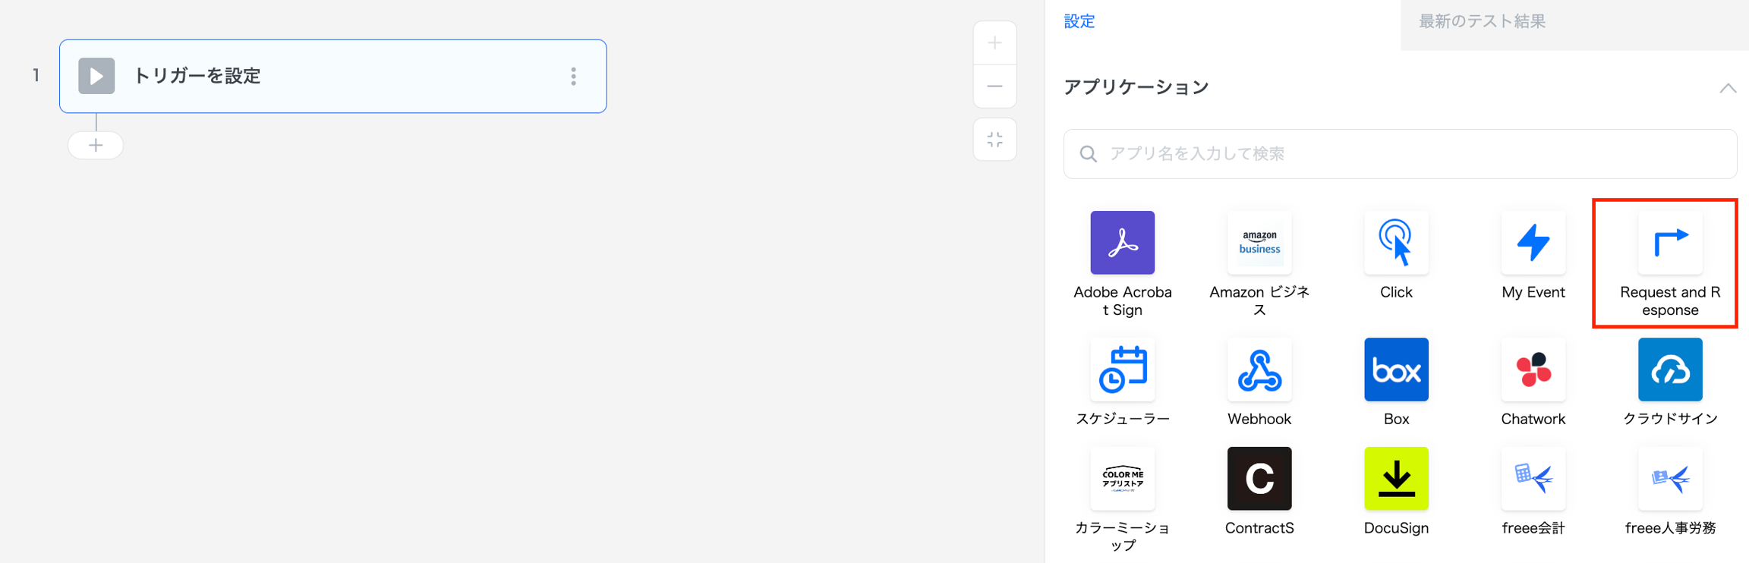Add a new step below trigger

pos(96,145)
